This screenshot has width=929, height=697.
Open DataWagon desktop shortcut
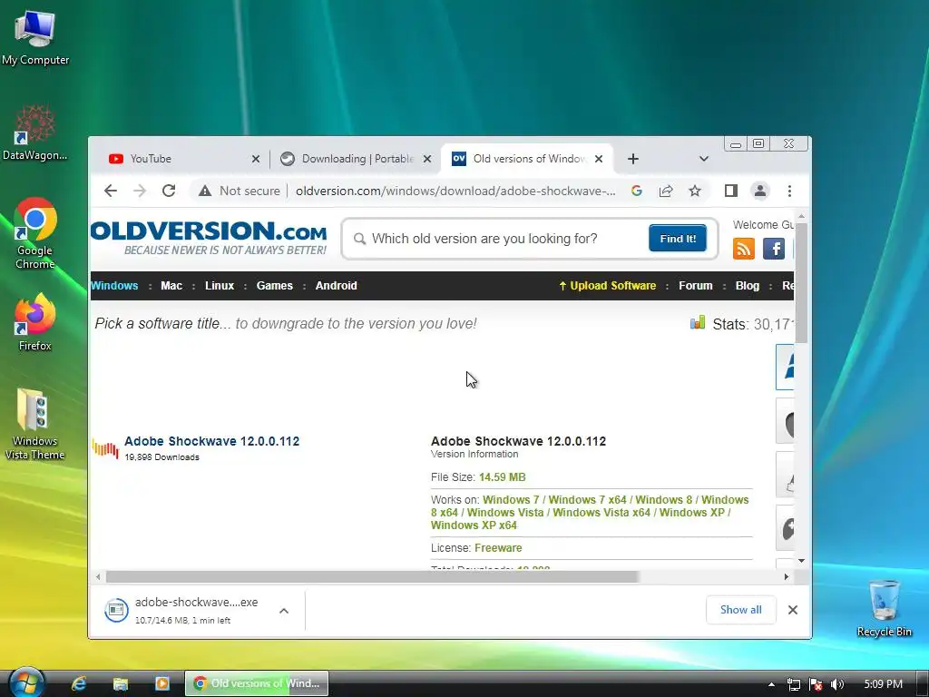[35, 132]
